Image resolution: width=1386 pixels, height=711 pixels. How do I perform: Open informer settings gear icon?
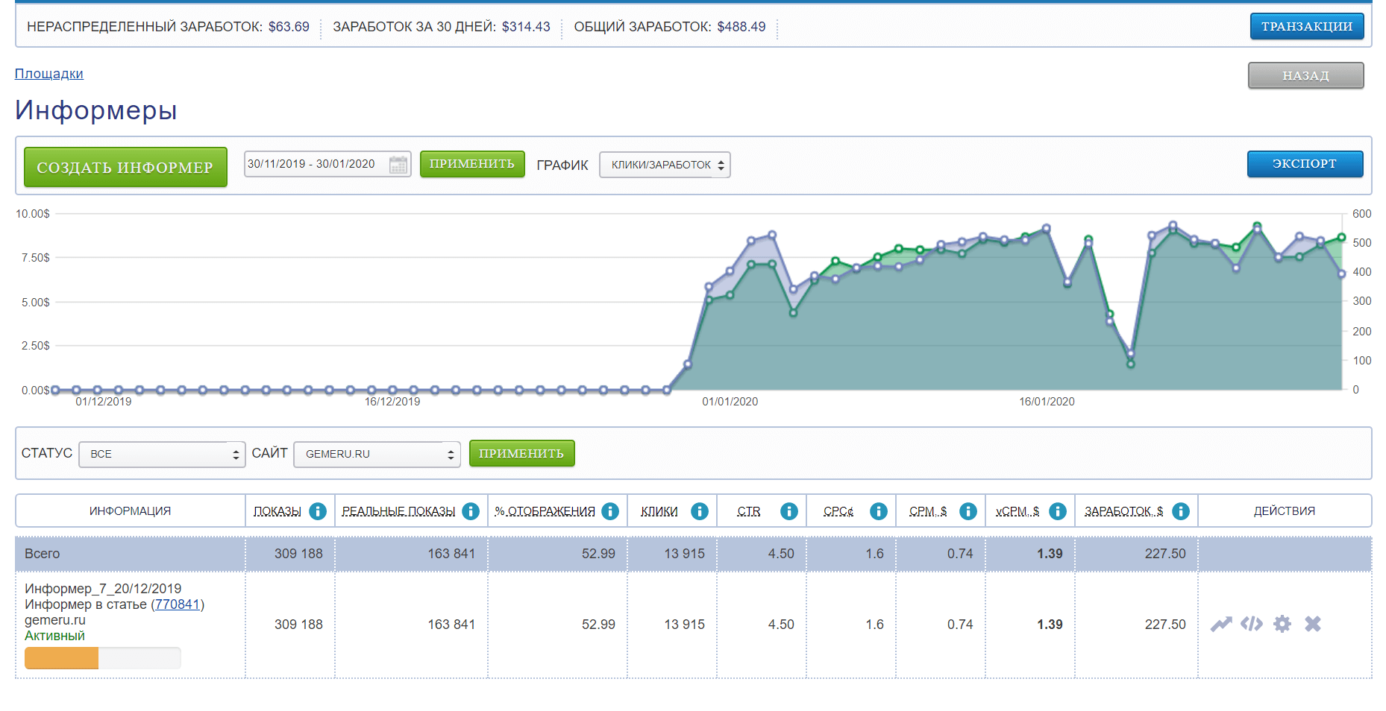click(x=1282, y=624)
